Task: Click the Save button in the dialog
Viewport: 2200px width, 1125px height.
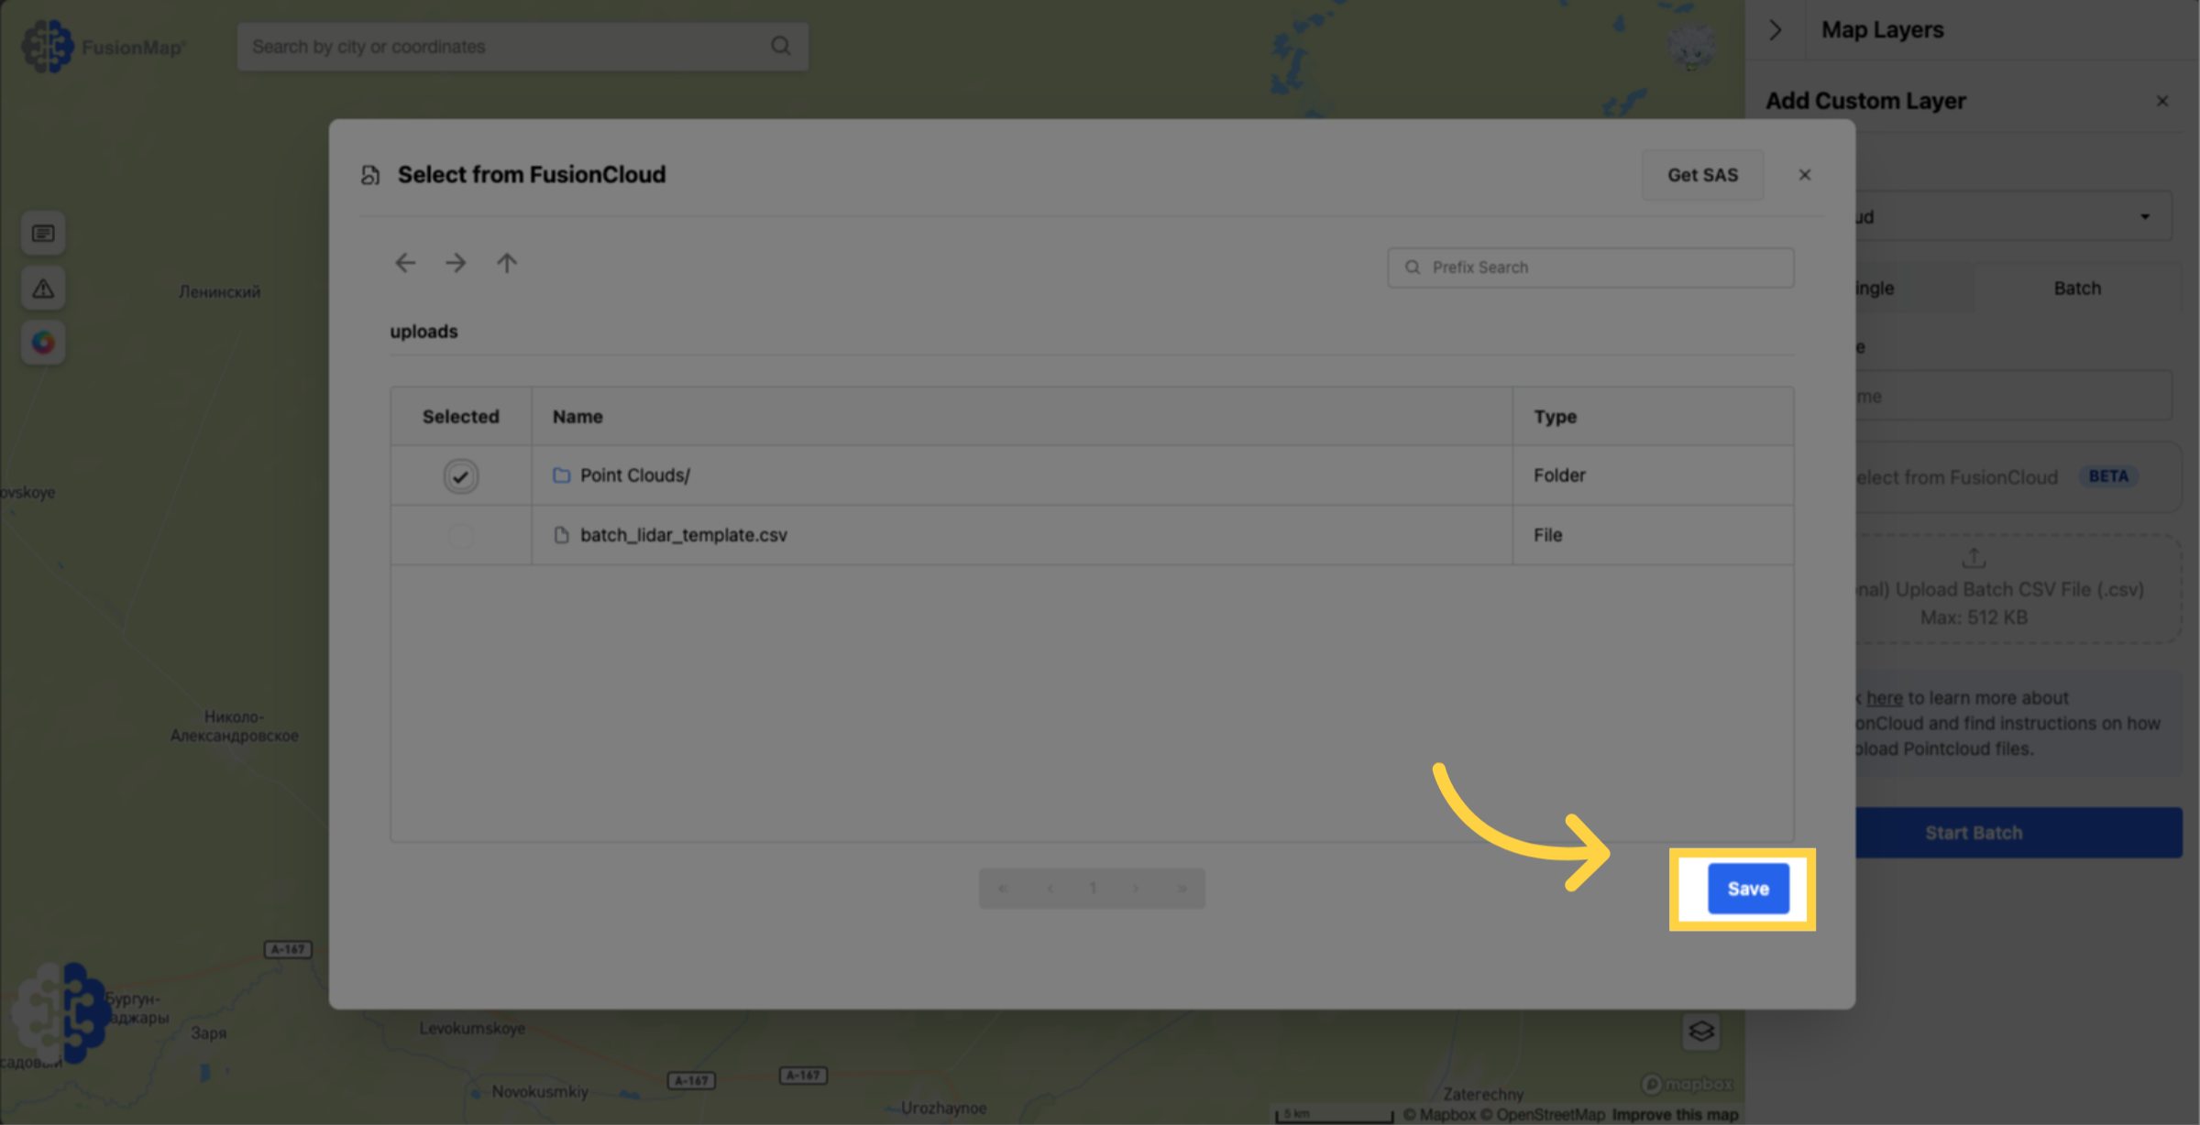Action: [1748, 888]
